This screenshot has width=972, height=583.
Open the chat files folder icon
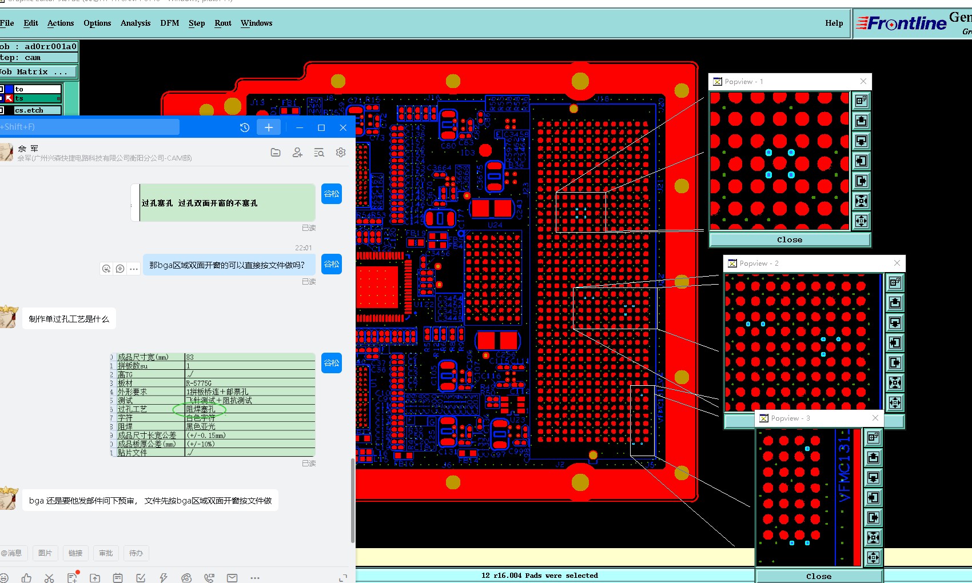coord(276,153)
